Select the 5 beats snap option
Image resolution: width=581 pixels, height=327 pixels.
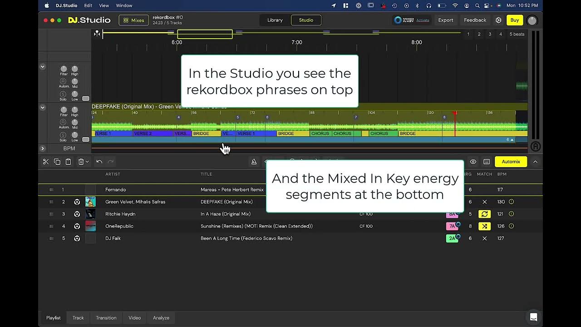(517, 34)
